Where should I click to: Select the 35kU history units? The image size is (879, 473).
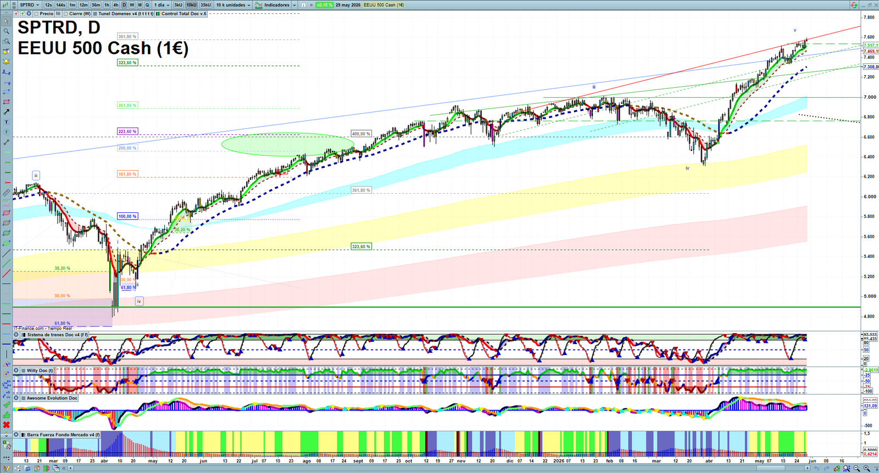pyautogui.click(x=205, y=5)
